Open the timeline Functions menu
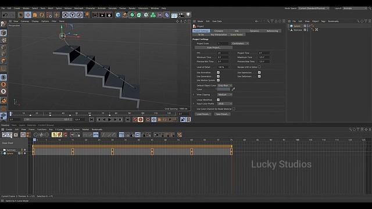 pyautogui.click(x=42, y=129)
